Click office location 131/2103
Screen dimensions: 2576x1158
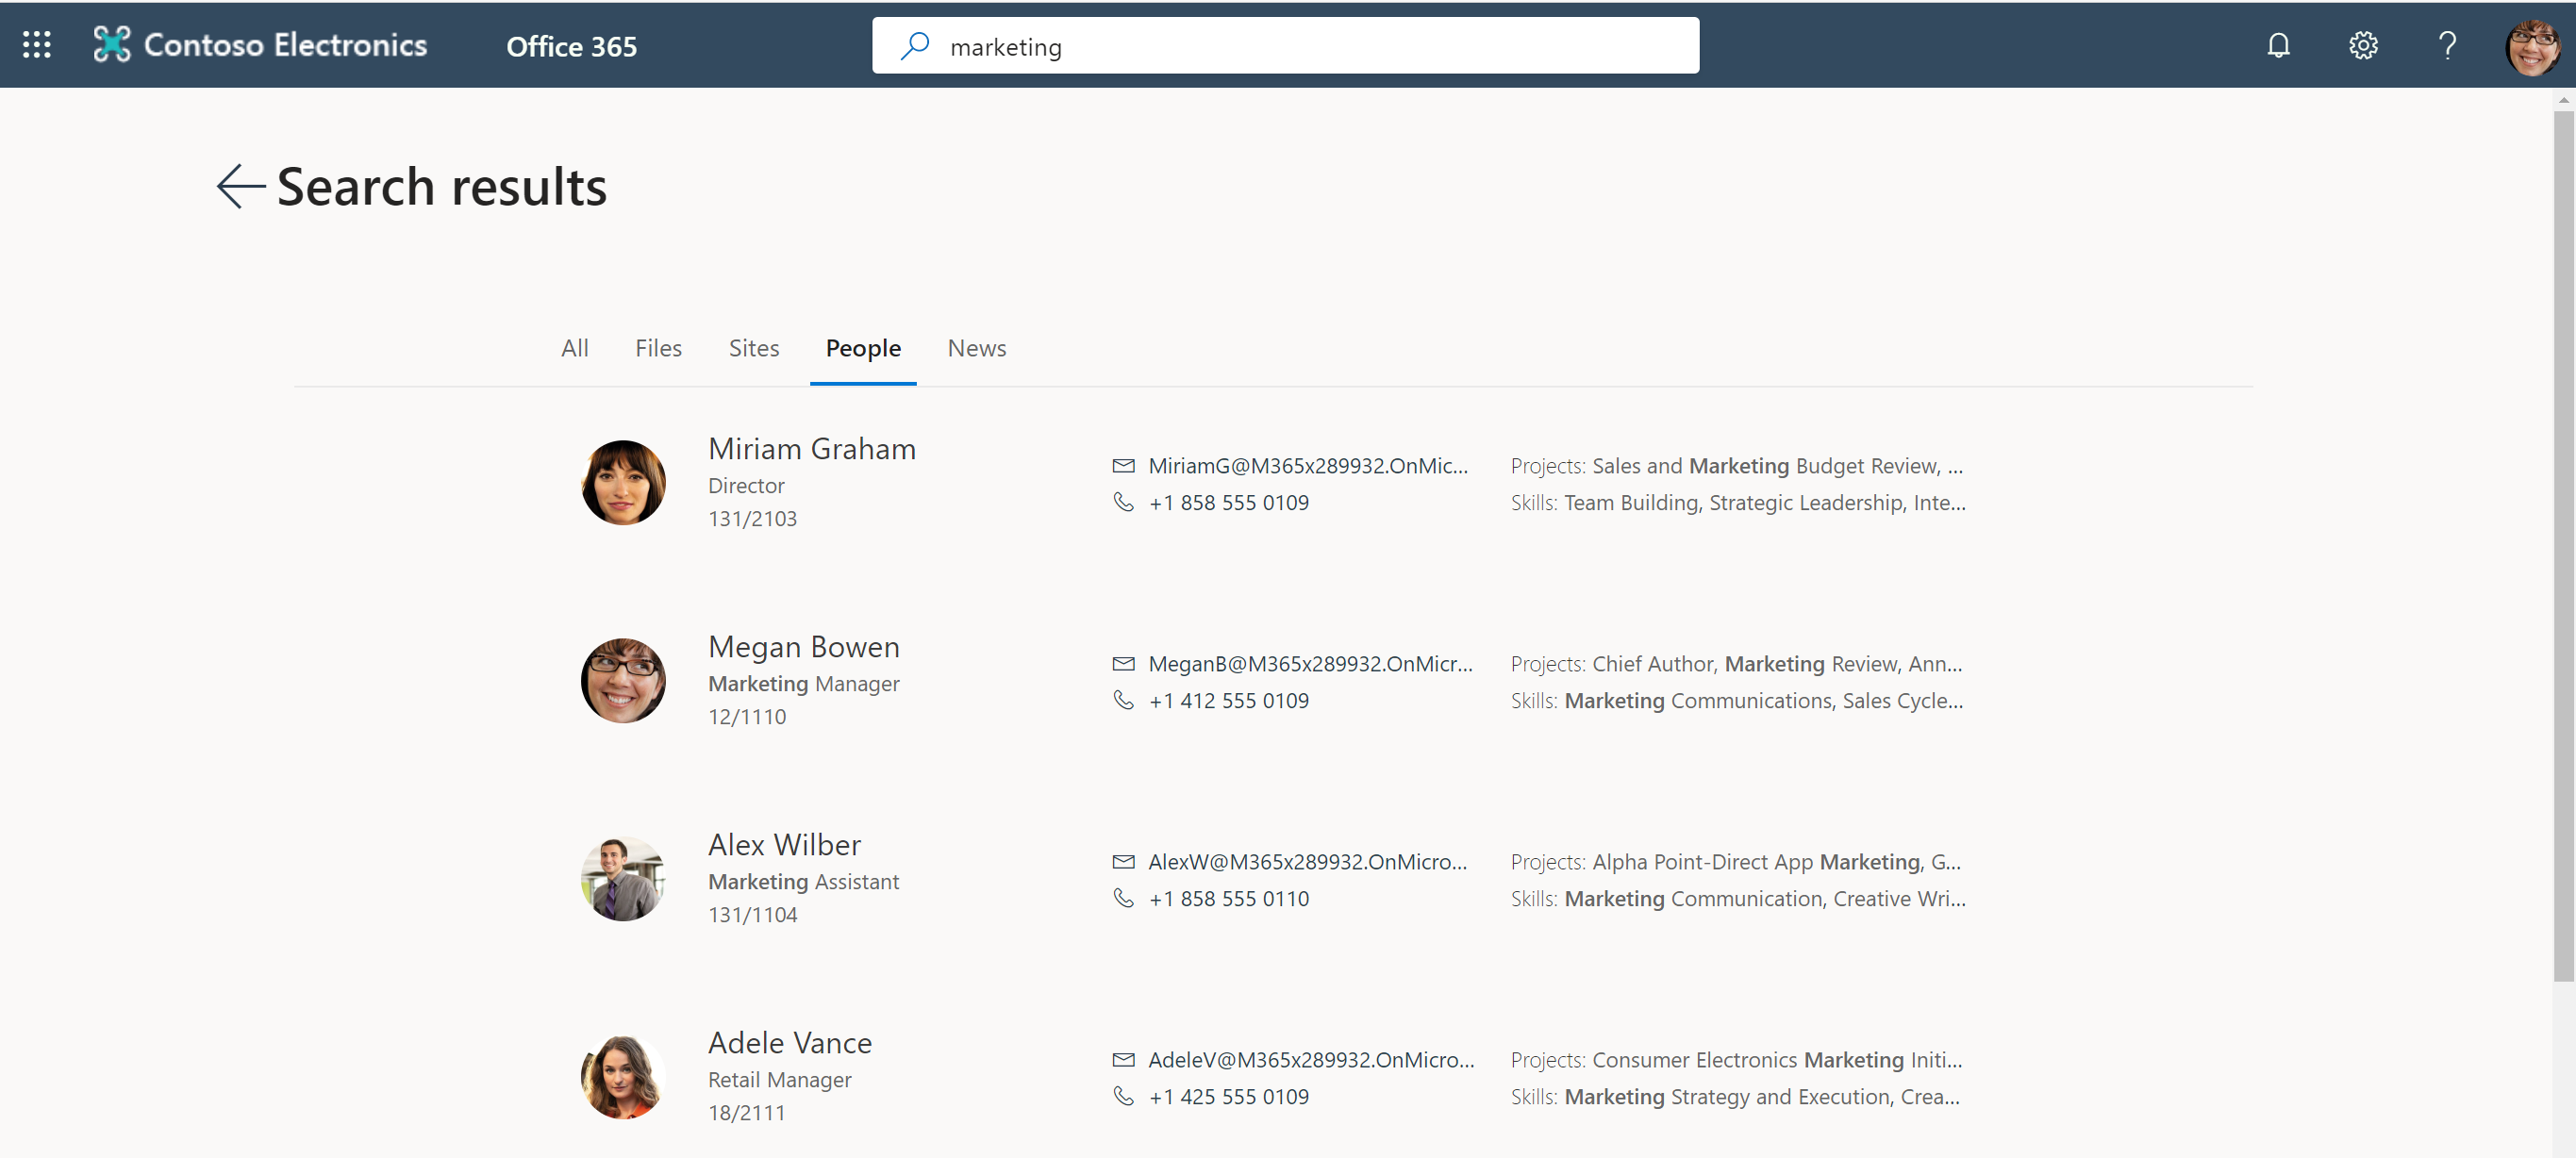point(753,519)
